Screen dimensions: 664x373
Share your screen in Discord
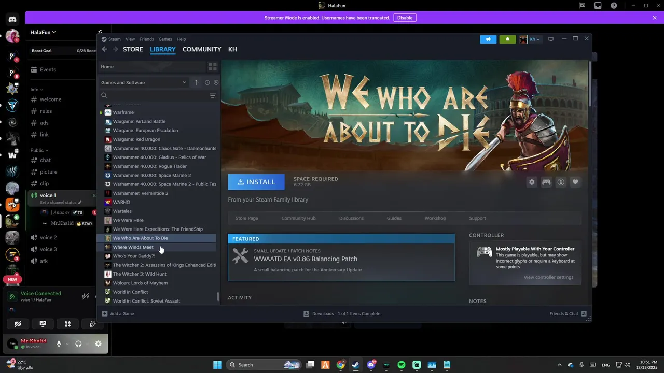point(43,324)
